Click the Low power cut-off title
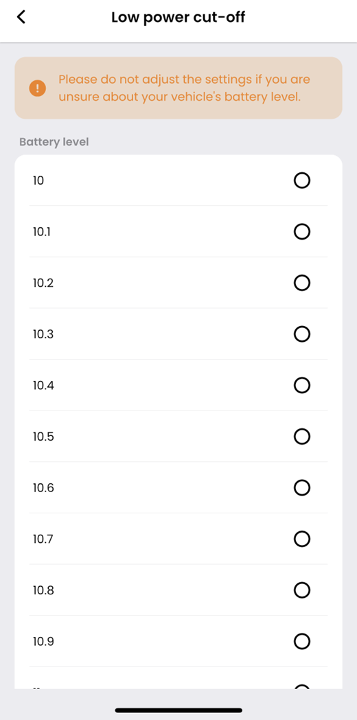357x720 pixels. pyautogui.click(x=178, y=17)
